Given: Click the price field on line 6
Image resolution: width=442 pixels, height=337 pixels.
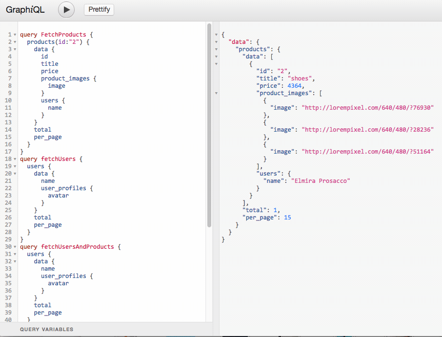Looking at the screenshot, I should (50, 71).
